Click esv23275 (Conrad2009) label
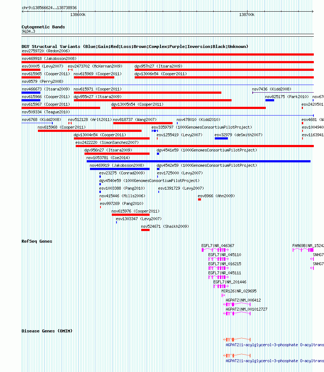This screenshot has height=372, width=324. [x=122, y=173]
